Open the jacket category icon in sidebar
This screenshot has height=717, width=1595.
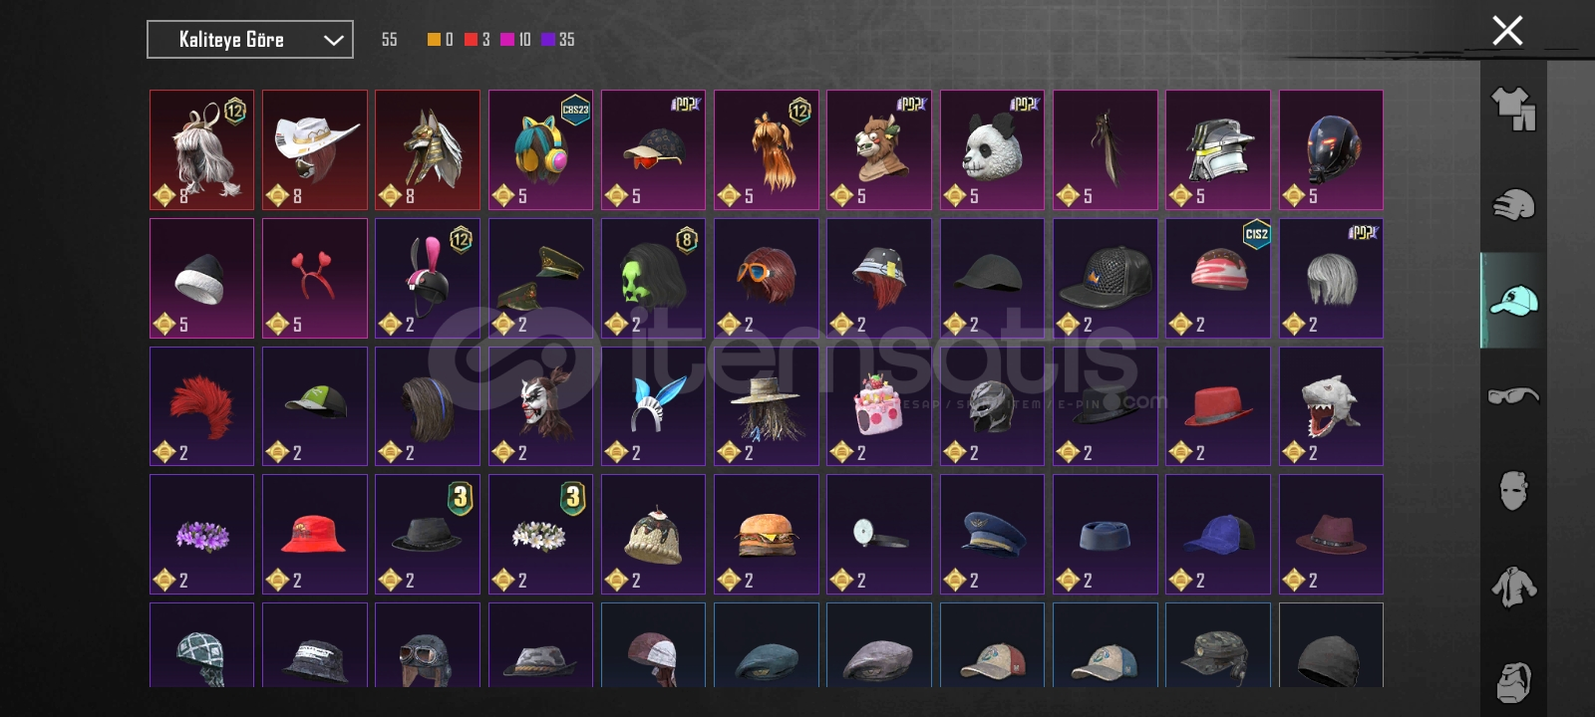coord(1513,587)
